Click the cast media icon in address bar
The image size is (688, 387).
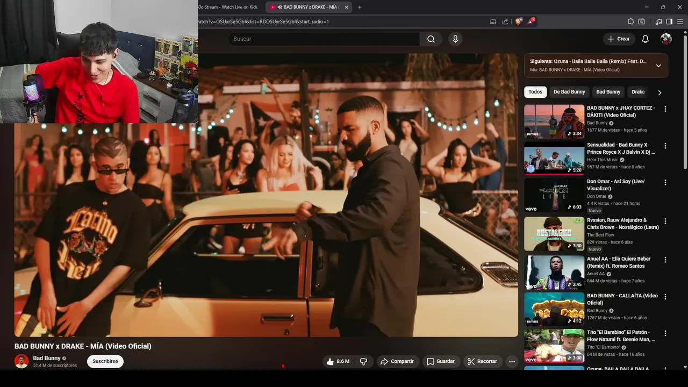(x=493, y=21)
